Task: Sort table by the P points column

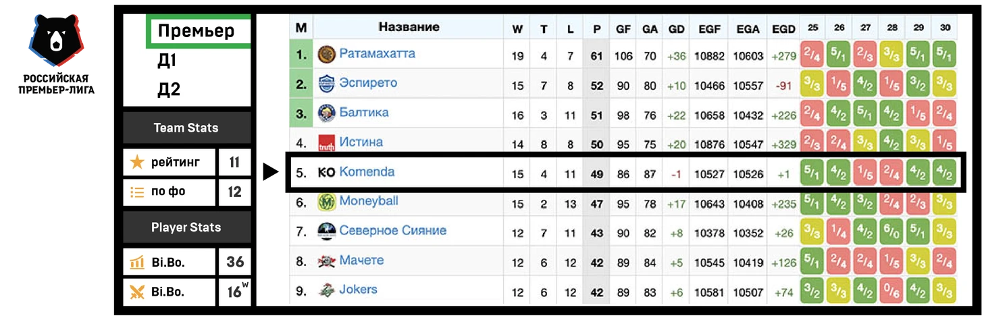Action: [x=596, y=28]
